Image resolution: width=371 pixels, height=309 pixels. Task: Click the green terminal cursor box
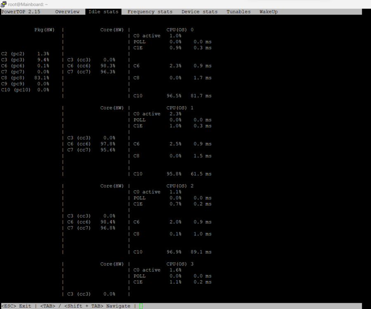[x=141, y=306]
